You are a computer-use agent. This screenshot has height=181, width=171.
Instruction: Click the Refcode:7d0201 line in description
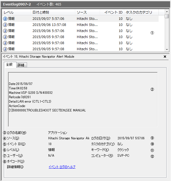tap(20, 97)
